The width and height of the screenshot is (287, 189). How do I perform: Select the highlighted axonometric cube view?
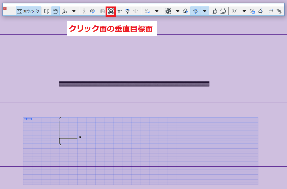click(x=55, y=11)
